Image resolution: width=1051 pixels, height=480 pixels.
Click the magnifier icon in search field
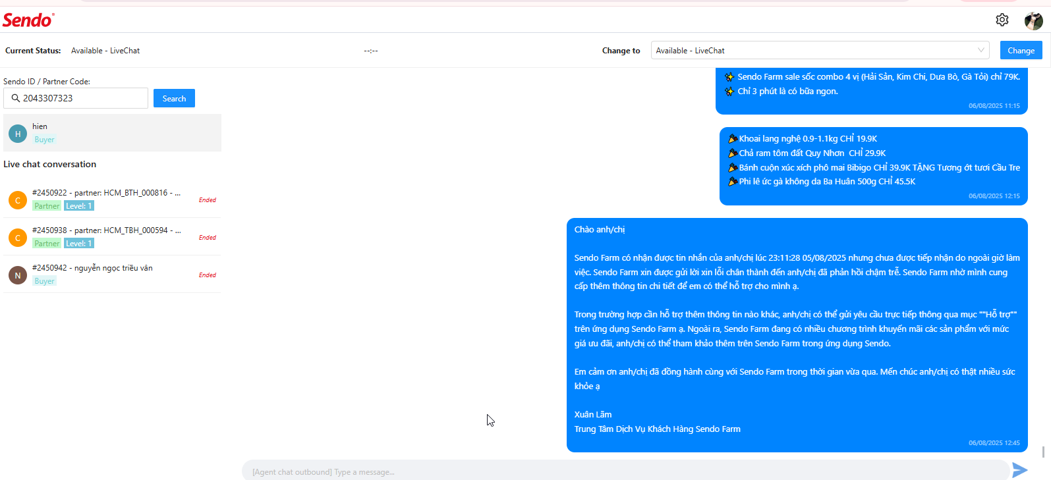coord(16,98)
